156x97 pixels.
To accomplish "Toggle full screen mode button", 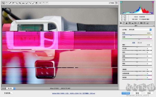I will (x=116, y=3).
